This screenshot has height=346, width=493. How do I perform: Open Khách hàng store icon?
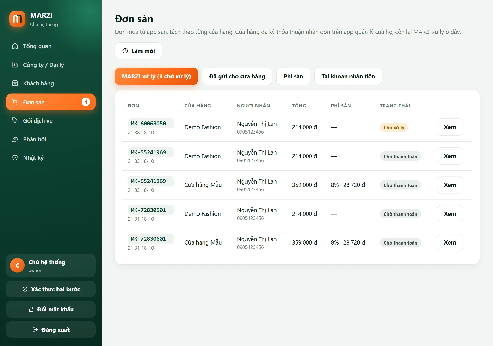pyautogui.click(x=15, y=83)
